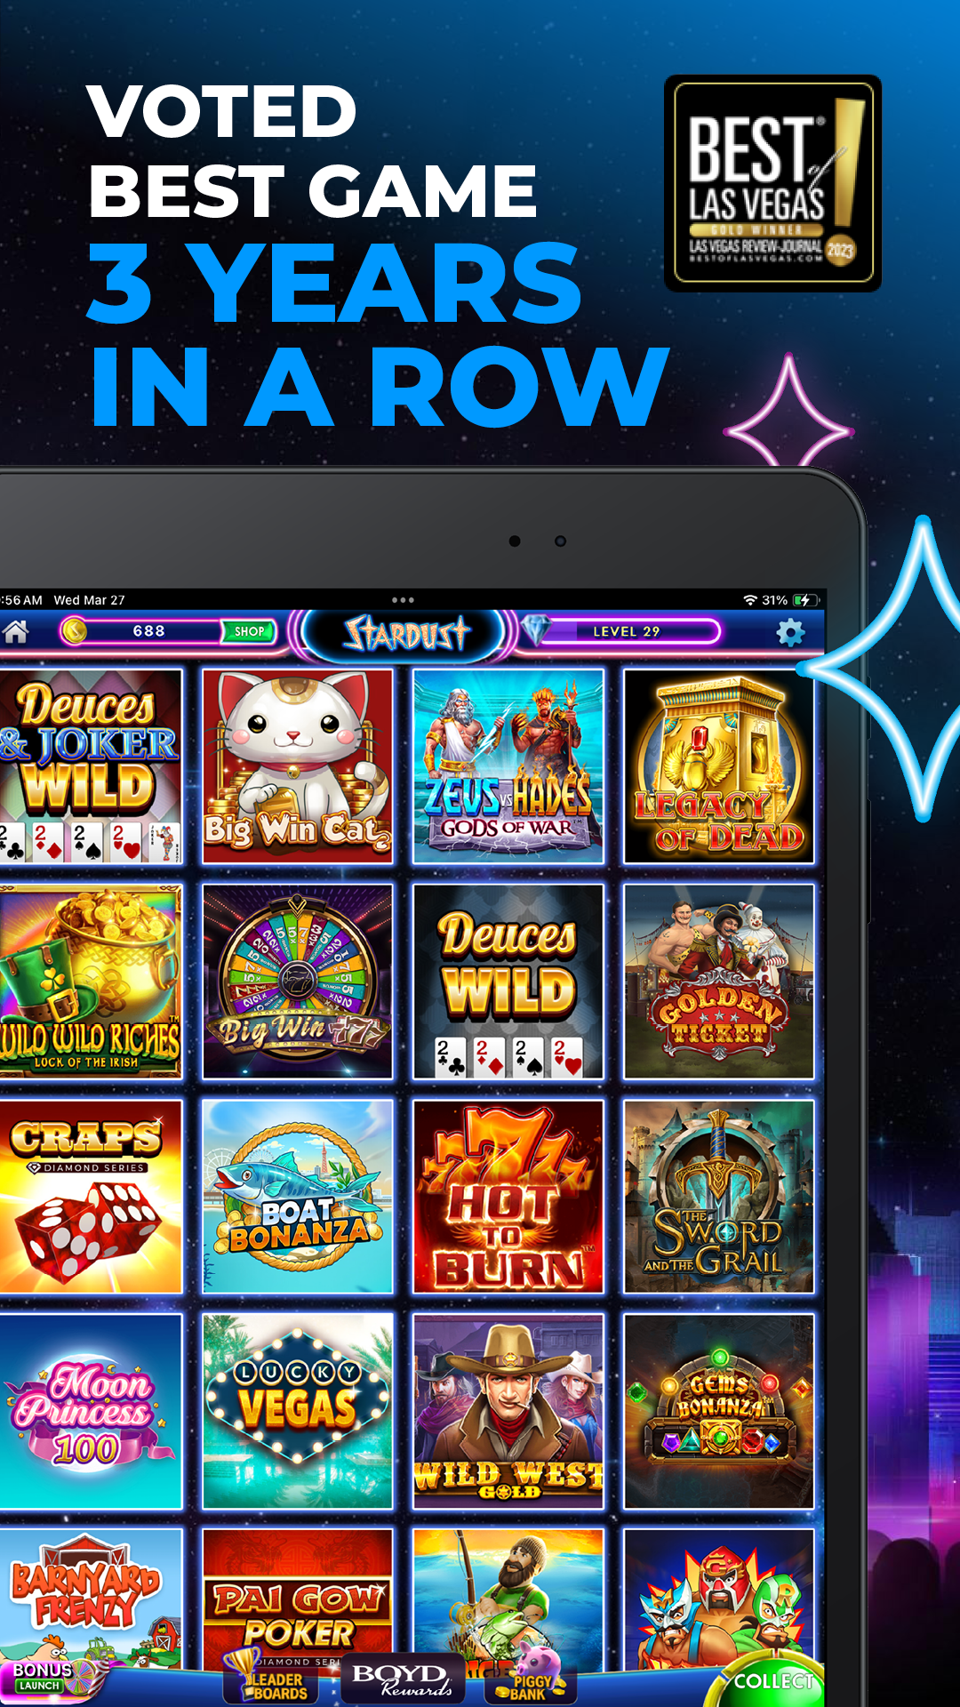Viewport: 960px width, 1707px height.
Task: Launch Zeus vs Hades Gods of War
Action: coord(508,766)
